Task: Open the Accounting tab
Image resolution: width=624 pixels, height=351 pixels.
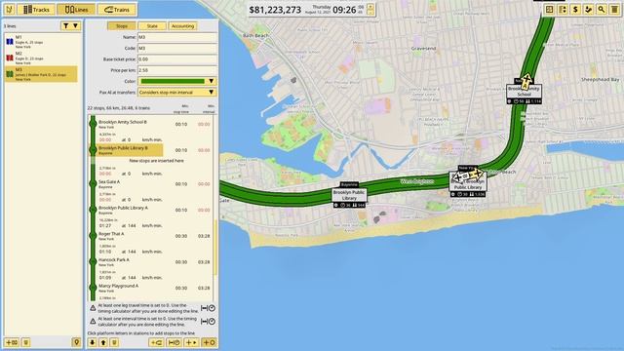Action: [182, 26]
